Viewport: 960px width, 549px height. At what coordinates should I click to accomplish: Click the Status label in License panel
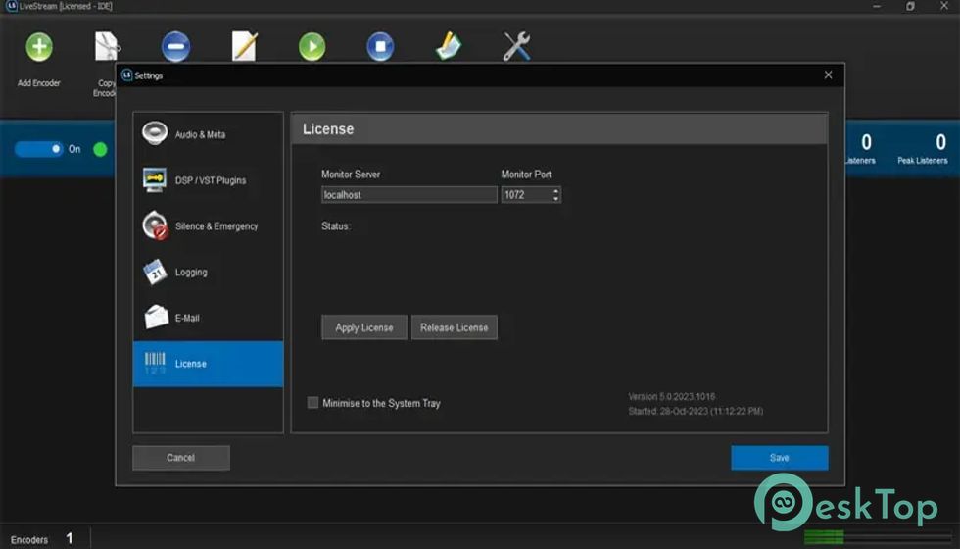point(335,226)
